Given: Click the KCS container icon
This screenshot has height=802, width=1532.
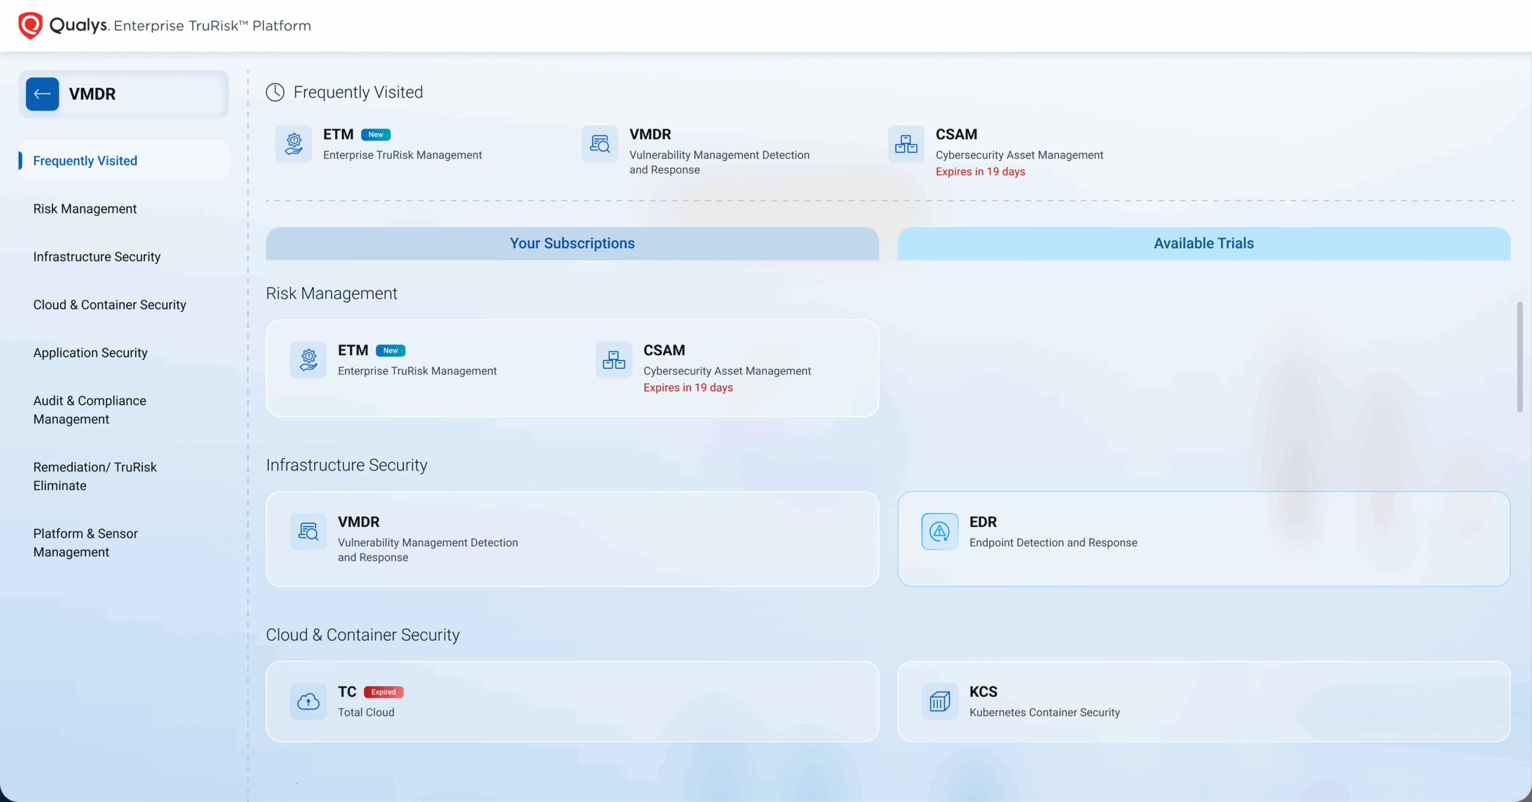Looking at the screenshot, I should pyautogui.click(x=940, y=701).
